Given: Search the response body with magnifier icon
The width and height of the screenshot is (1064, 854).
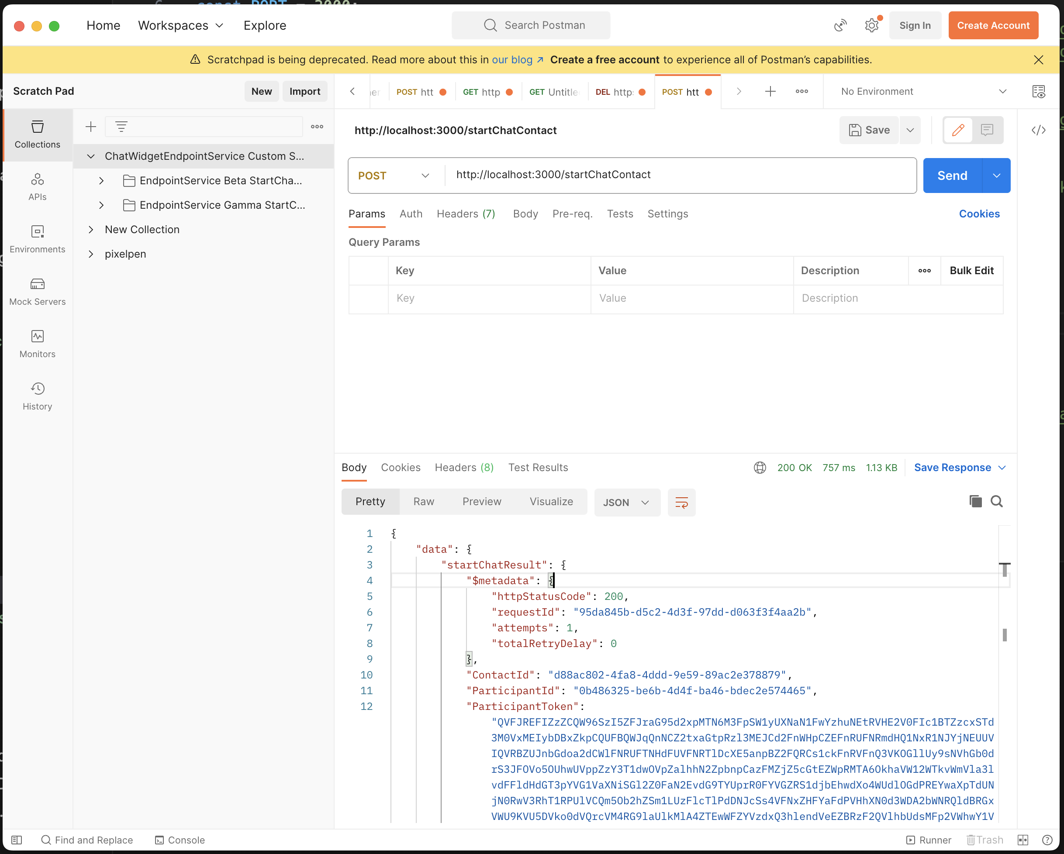Looking at the screenshot, I should pyautogui.click(x=997, y=501).
